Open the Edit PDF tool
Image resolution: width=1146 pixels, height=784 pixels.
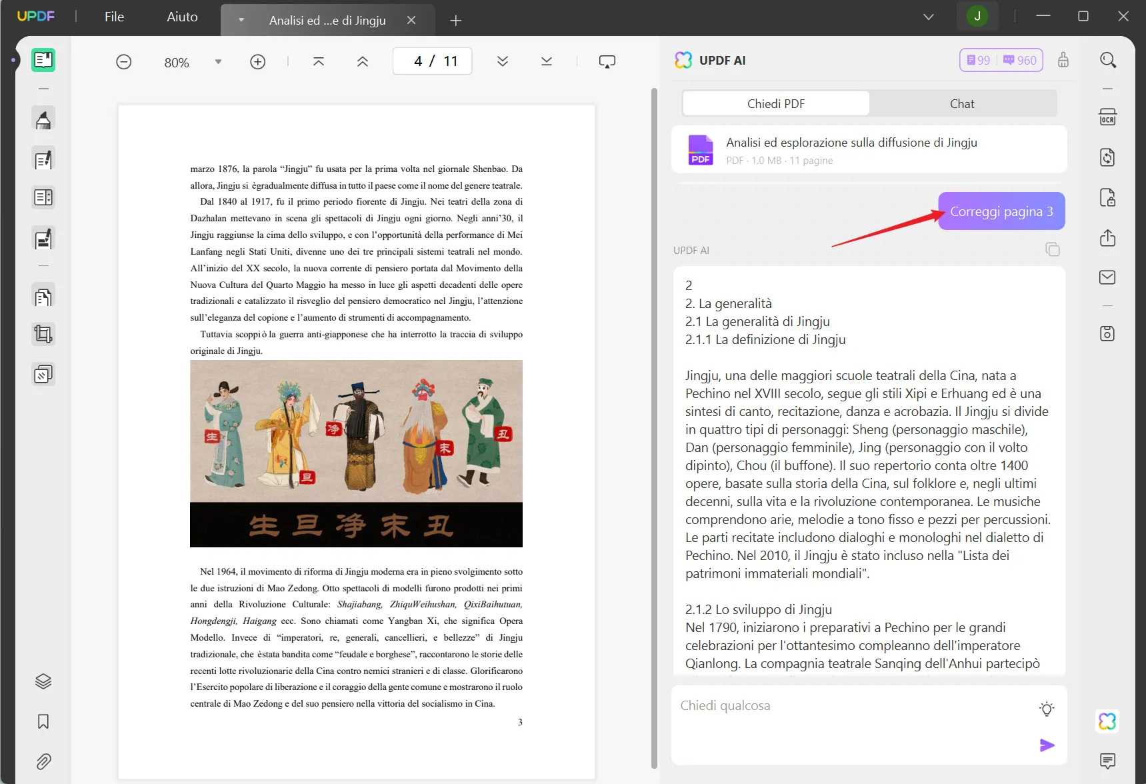point(43,160)
